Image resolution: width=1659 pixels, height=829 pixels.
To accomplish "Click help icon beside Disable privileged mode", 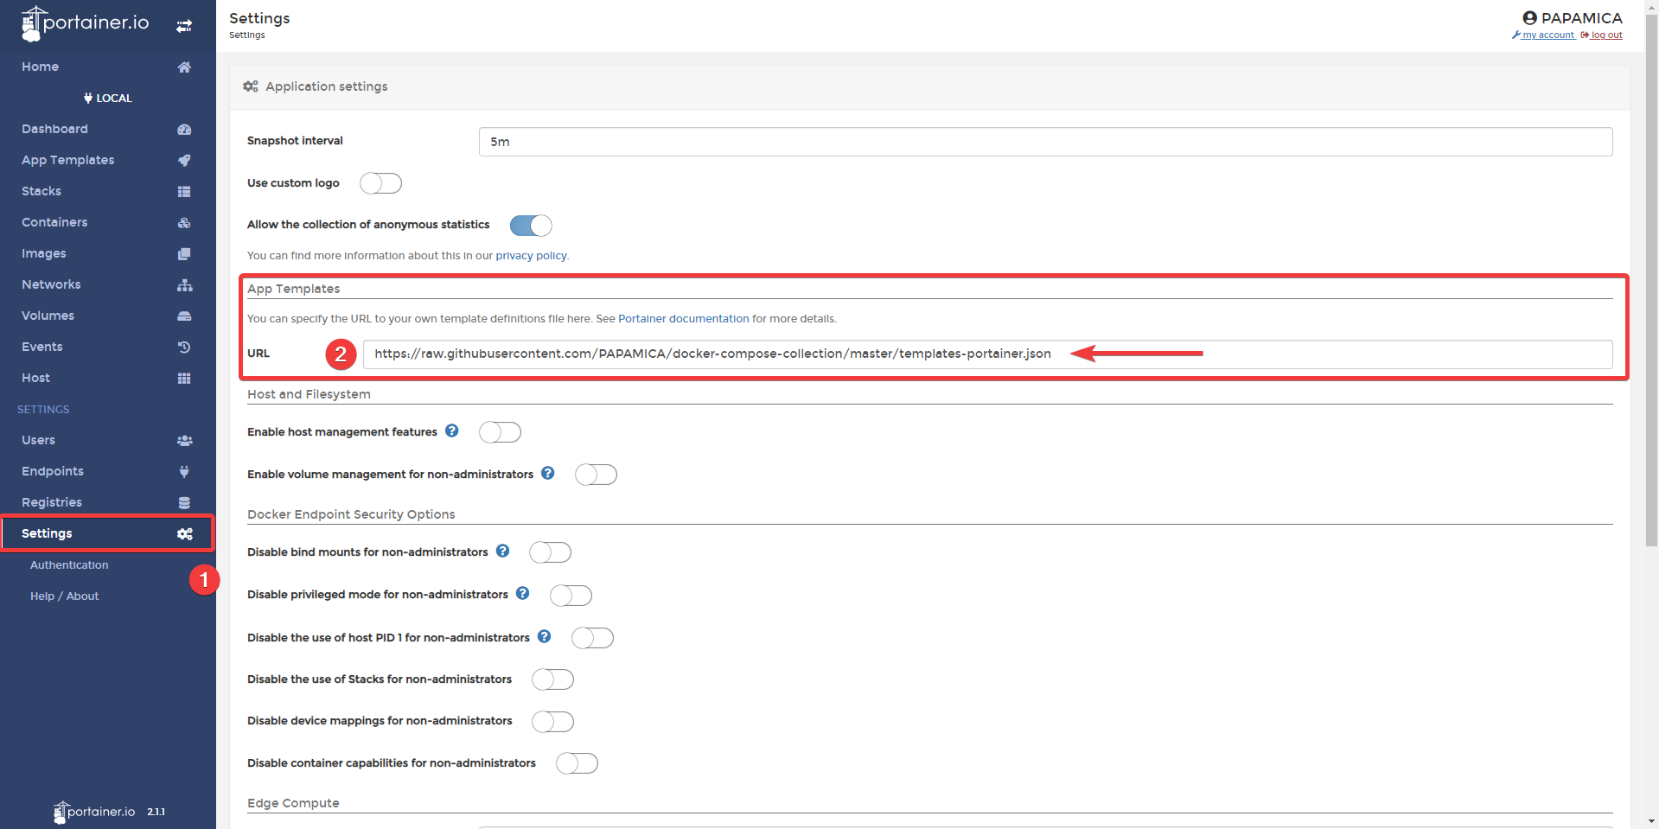I will [x=522, y=593].
